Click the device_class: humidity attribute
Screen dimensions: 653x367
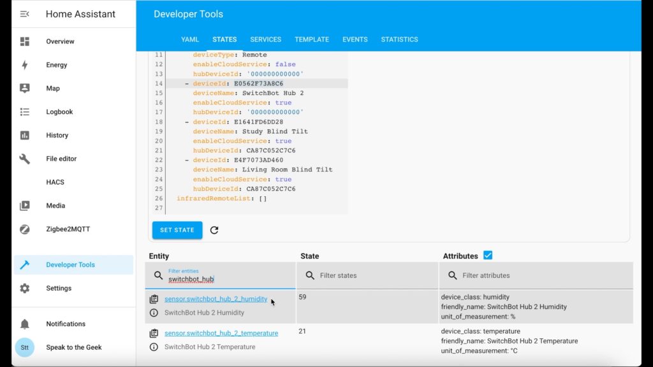(475, 297)
